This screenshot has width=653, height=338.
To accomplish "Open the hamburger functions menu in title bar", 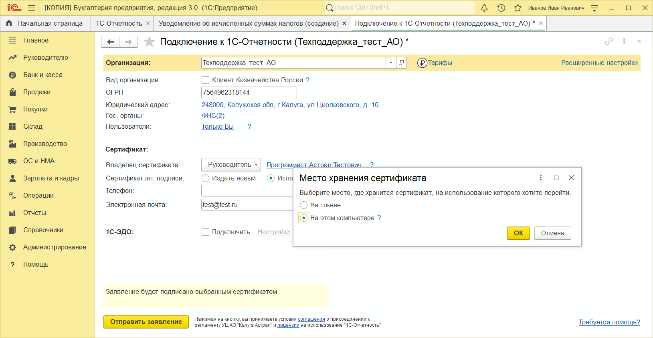I will (x=32, y=8).
